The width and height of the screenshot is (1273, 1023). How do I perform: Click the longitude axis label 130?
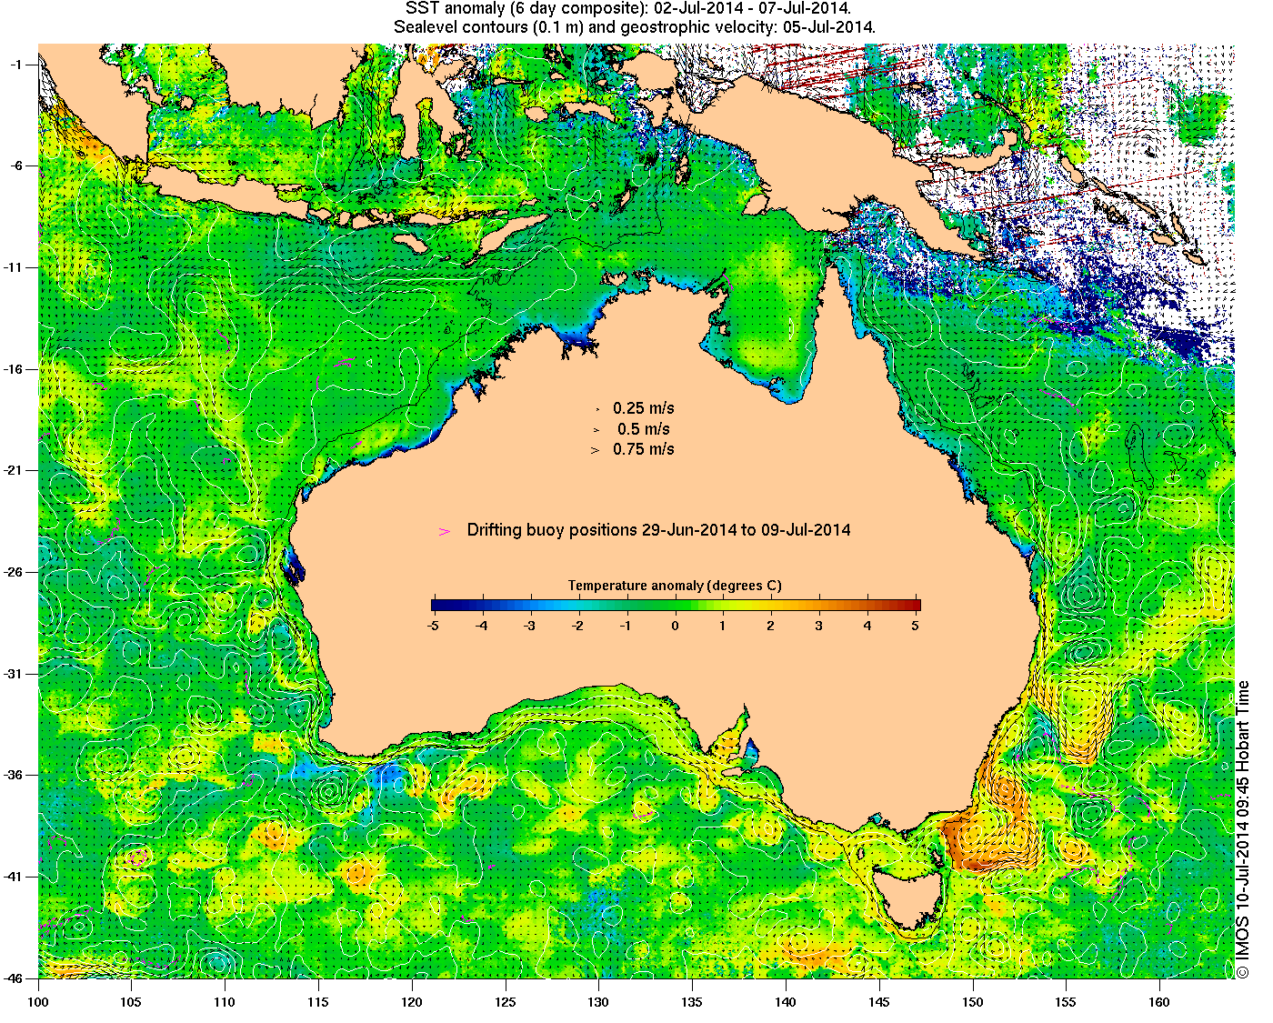point(598,1002)
